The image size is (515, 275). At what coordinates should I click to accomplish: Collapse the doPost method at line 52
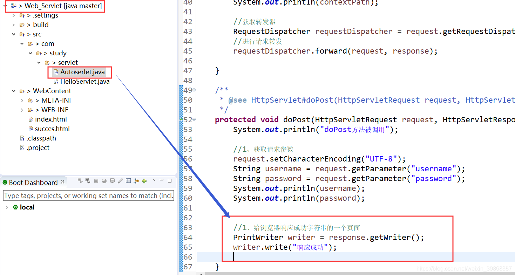(194, 119)
